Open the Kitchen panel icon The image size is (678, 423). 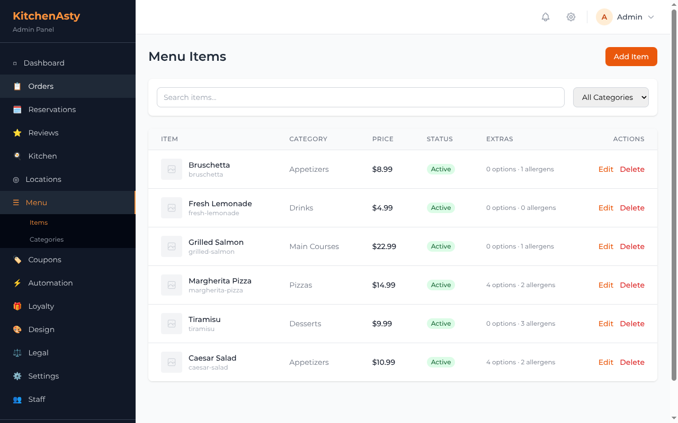pos(17,155)
